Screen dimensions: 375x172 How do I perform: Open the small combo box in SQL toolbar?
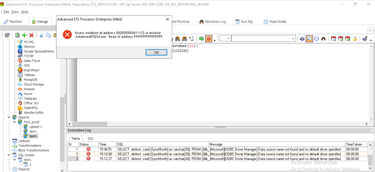pos(225,38)
